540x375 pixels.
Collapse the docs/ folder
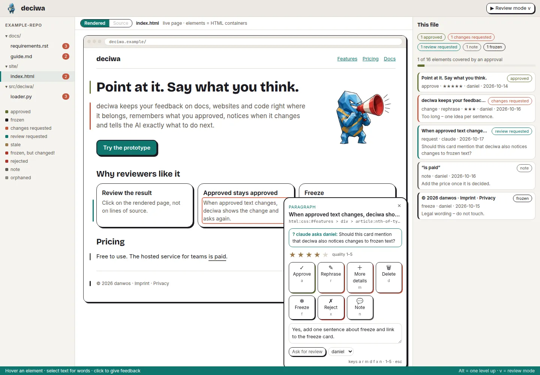point(13,36)
